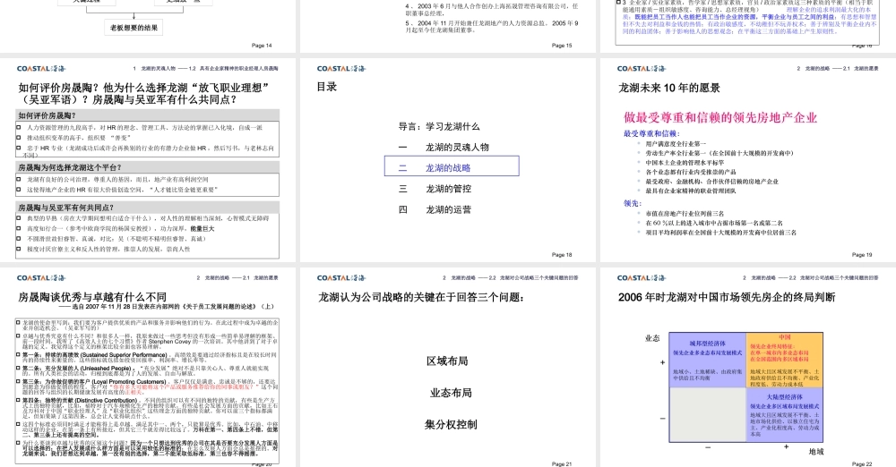Click the empty gray quadrant of the matrix
Screen dimensions: 896x467
(x=708, y=415)
